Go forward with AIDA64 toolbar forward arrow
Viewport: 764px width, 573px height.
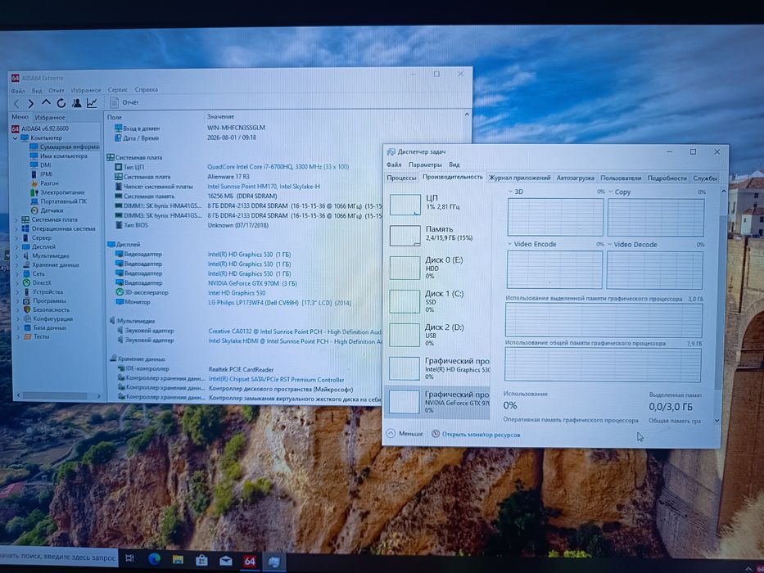pyautogui.click(x=30, y=103)
